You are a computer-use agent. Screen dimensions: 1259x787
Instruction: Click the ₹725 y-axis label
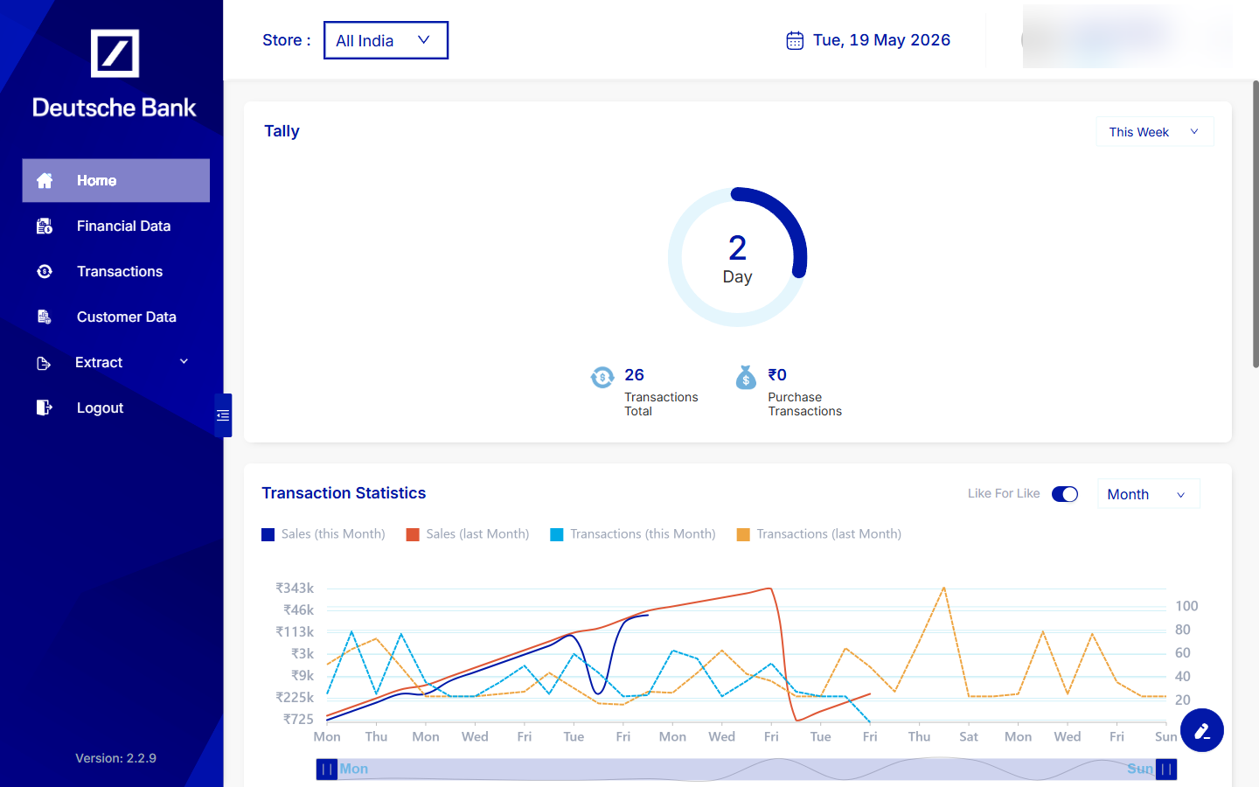click(x=298, y=719)
